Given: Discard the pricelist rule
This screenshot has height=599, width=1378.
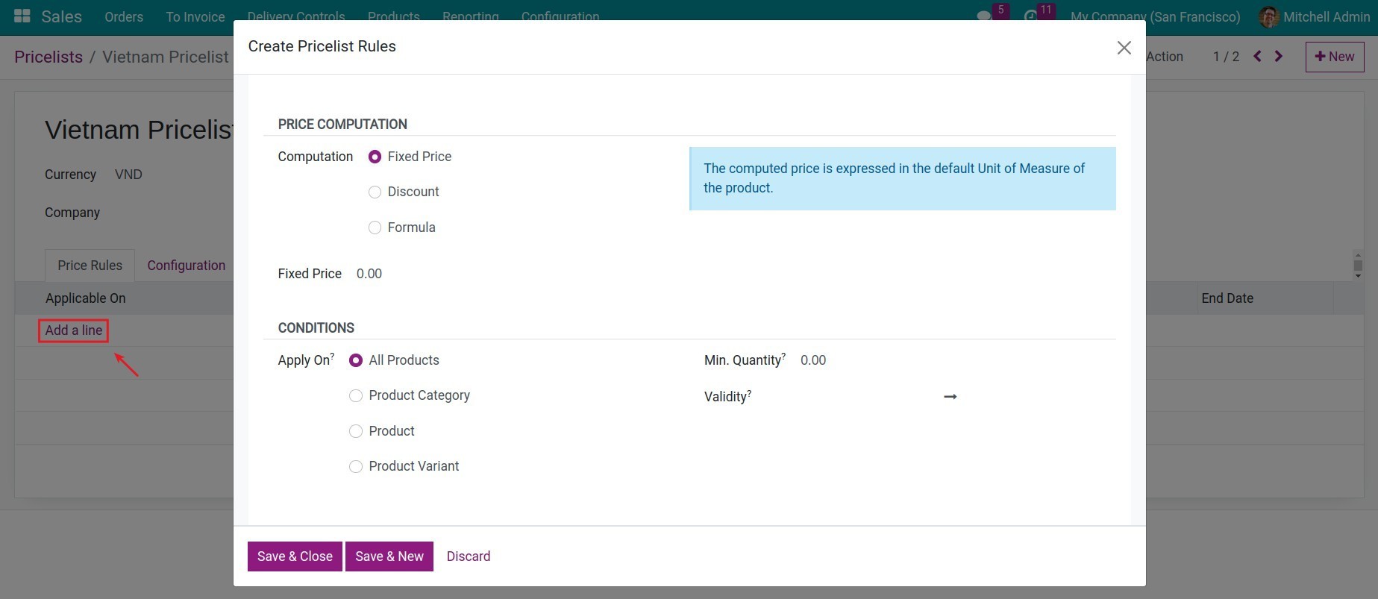Looking at the screenshot, I should [x=469, y=556].
